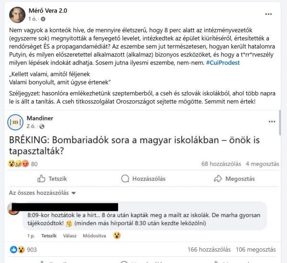Open the #CuiProdest hashtag link
The width and height of the screenshot is (287, 263).
(223, 63)
